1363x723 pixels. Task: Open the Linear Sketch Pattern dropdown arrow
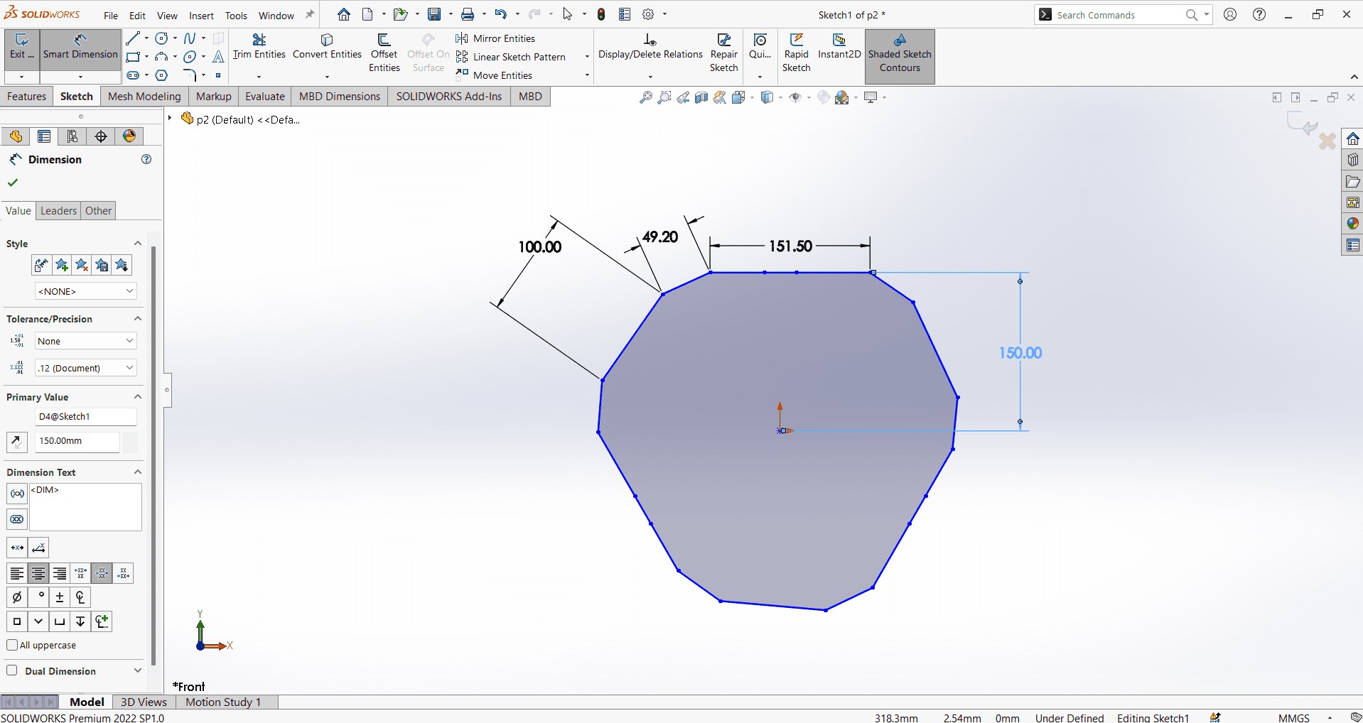(x=587, y=57)
